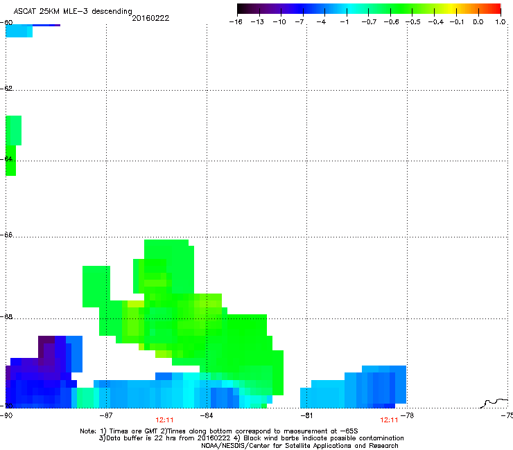Click the NOAA/NESDIS credit line
513x450 pixels.
click(x=299, y=446)
